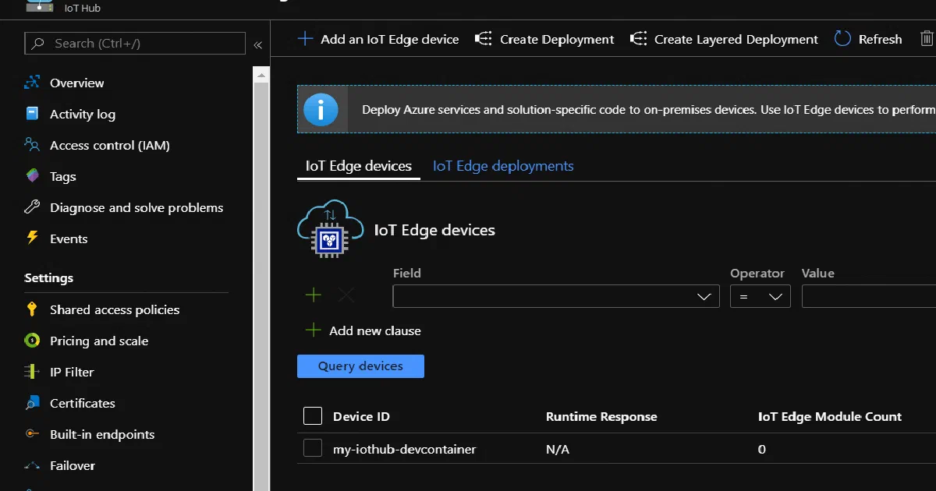This screenshot has width=936, height=491.
Task: Click the Create Deployment icon
Action: pos(484,39)
